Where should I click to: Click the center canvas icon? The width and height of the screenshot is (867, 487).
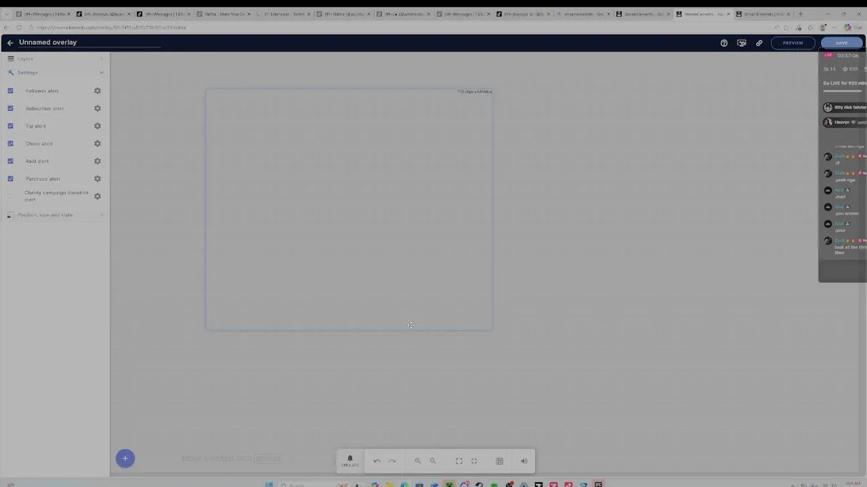(x=474, y=461)
